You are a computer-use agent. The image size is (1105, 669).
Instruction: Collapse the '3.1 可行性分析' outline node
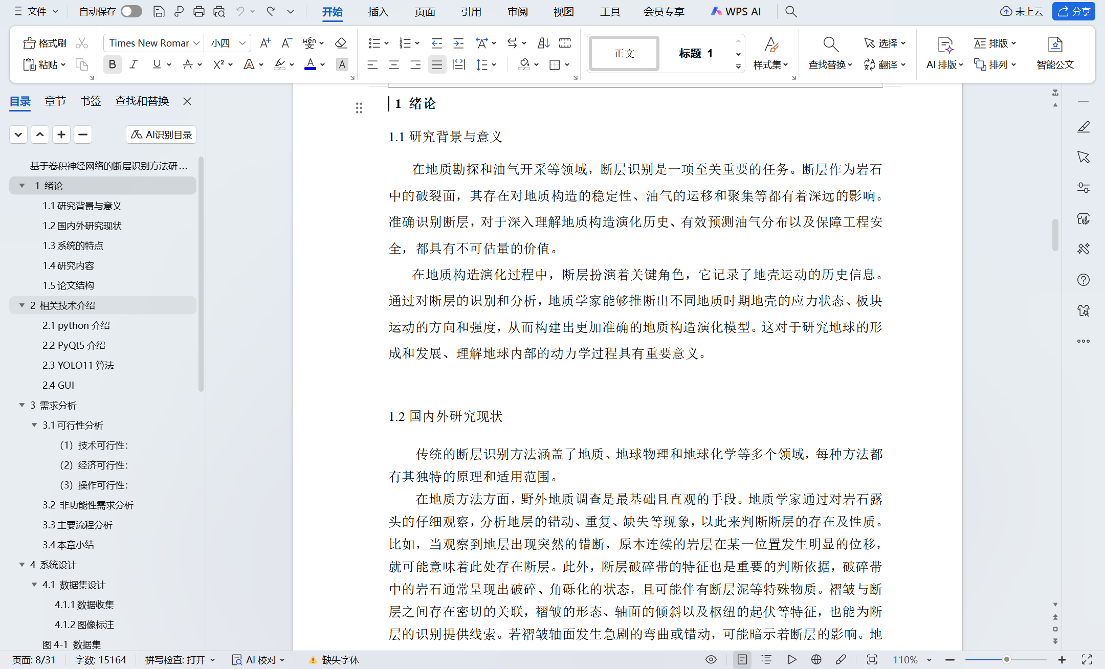(x=34, y=425)
